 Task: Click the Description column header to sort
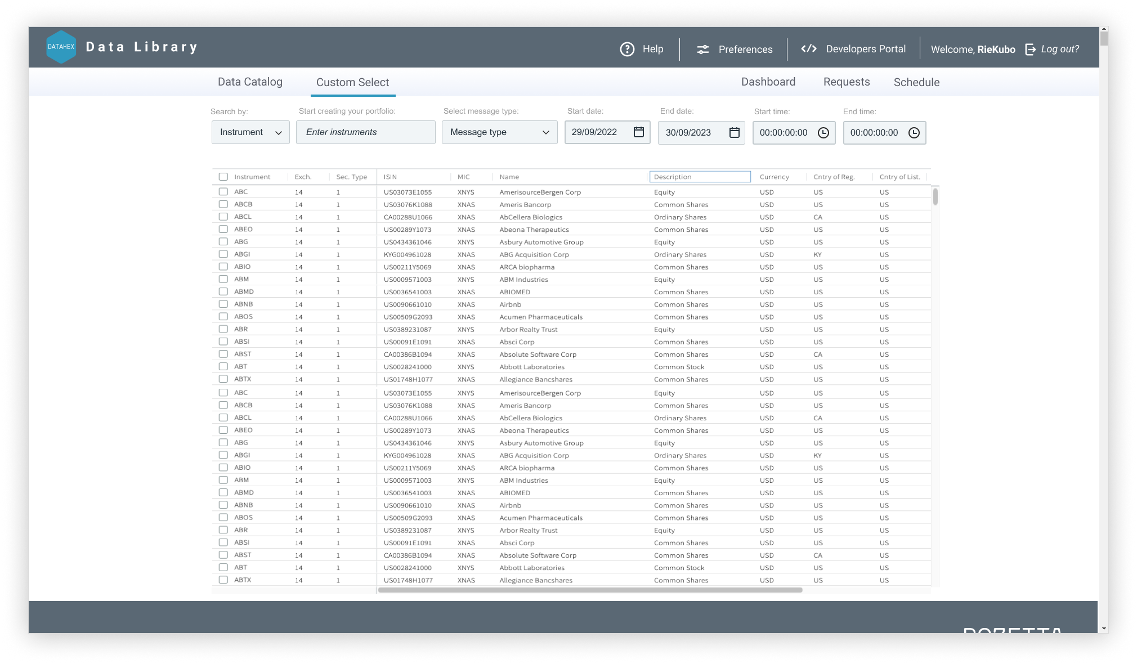point(701,176)
